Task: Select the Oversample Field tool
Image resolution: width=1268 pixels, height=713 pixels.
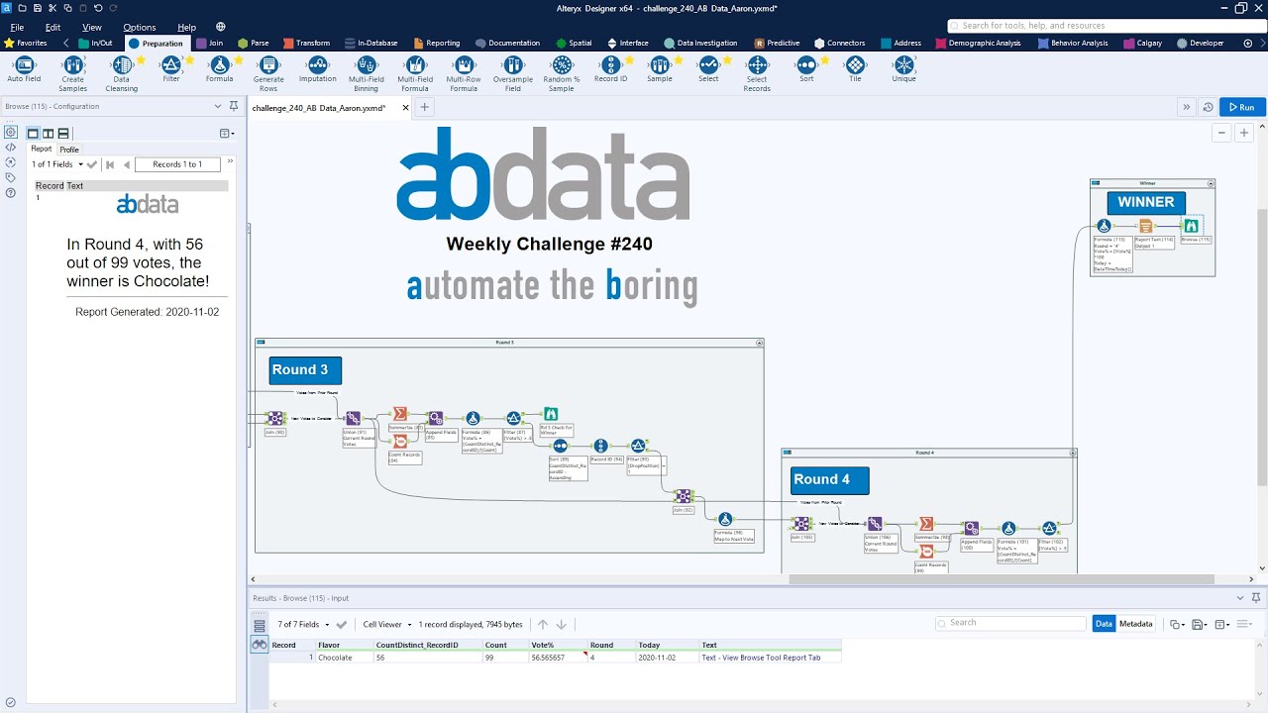Action: (x=512, y=73)
